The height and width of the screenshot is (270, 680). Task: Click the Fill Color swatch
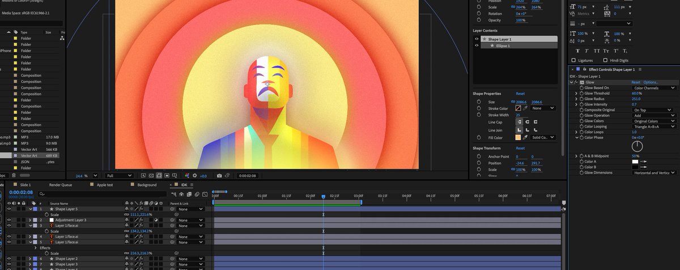pyautogui.click(x=518, y=137)
